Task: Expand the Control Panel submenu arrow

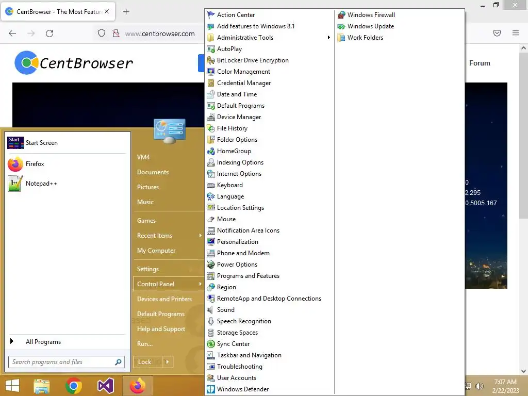Action: [x=201, y=284]
